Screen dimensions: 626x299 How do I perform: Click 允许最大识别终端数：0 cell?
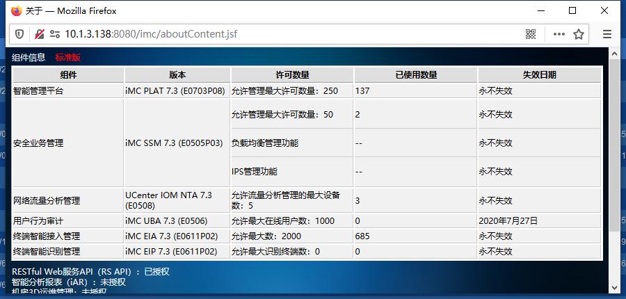(292, 252)
